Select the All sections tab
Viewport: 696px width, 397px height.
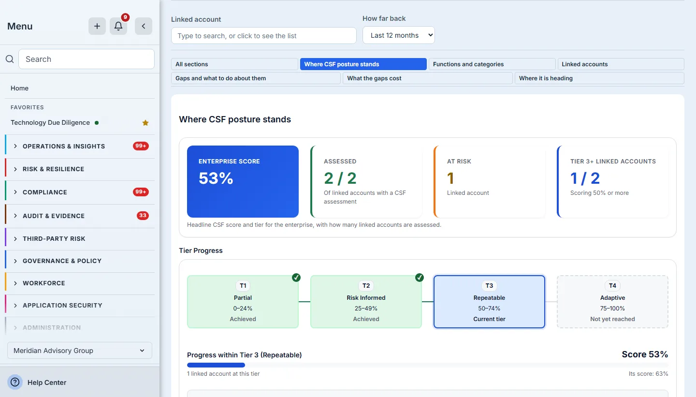(234, 64)
